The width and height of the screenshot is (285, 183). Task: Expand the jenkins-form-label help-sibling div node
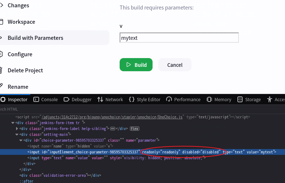(x=17, y=129)
